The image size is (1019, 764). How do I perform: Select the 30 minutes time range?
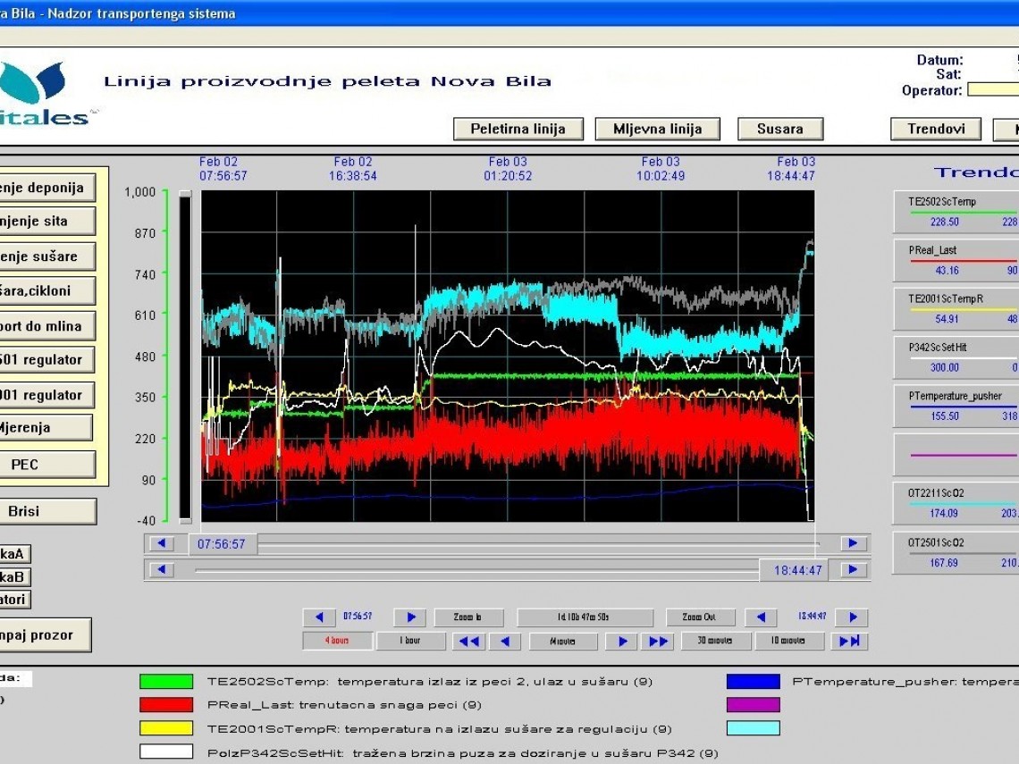tap(716, 642)
